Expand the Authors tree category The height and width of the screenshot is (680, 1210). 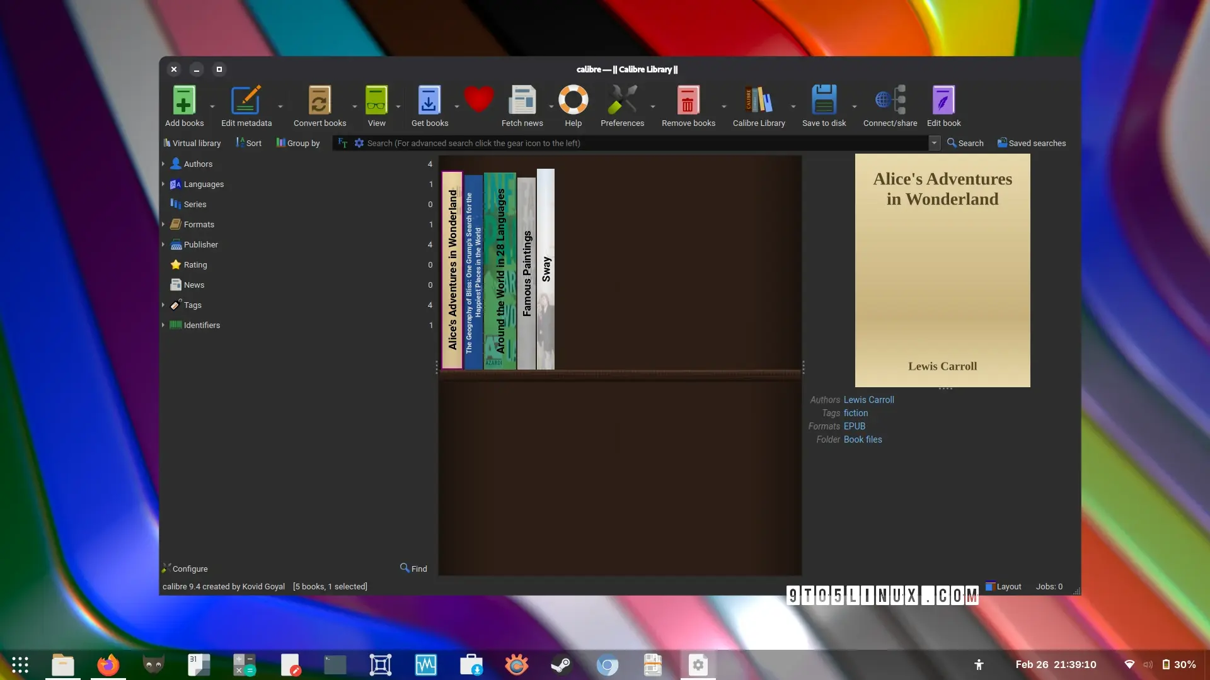click(163, 164)
